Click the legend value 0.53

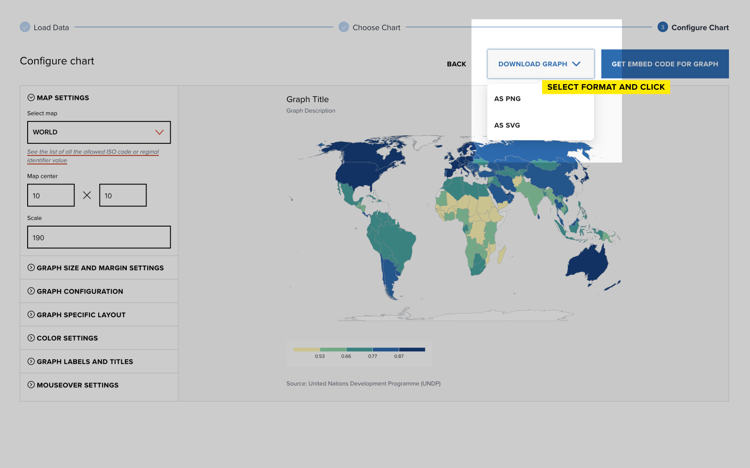pos(320,356)
